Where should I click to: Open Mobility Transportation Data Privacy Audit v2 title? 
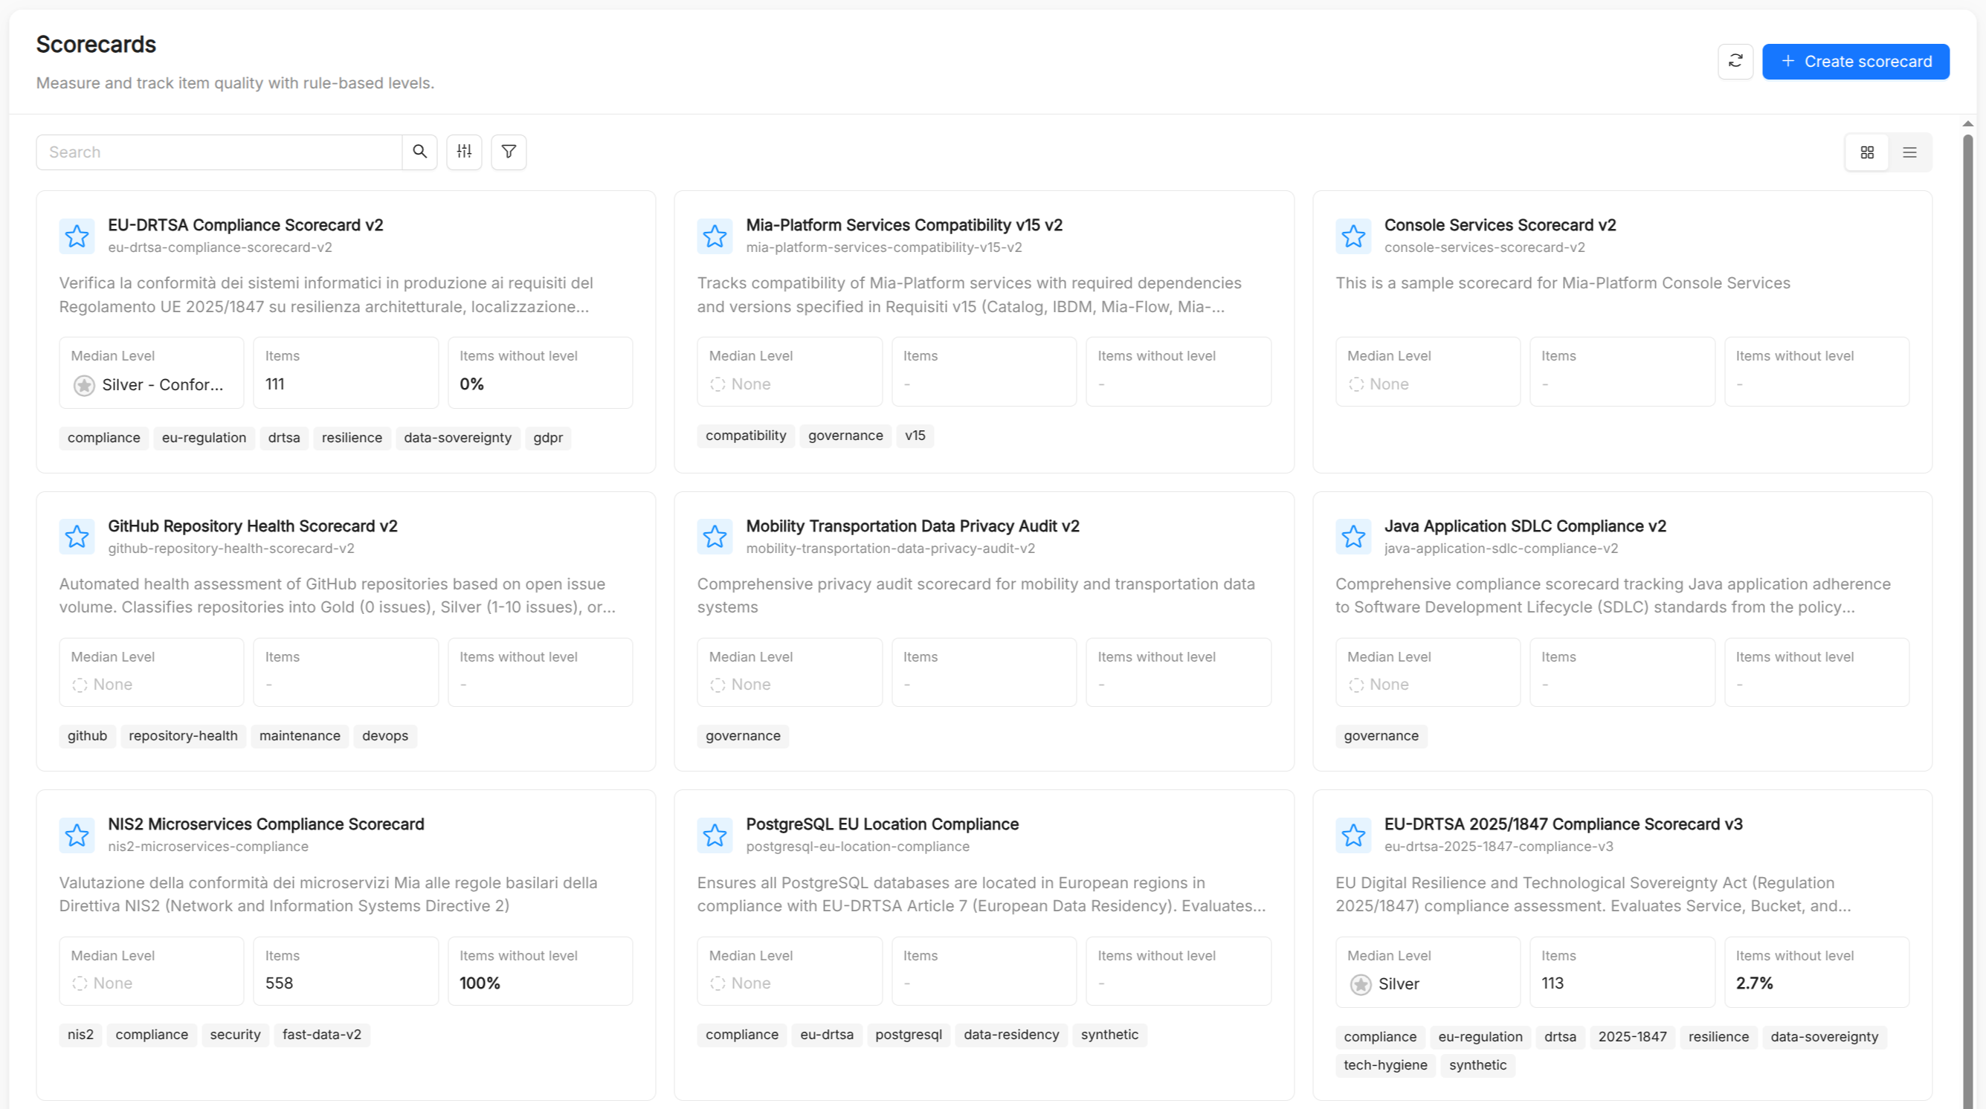pyautogui.click(x=912, y=526)
